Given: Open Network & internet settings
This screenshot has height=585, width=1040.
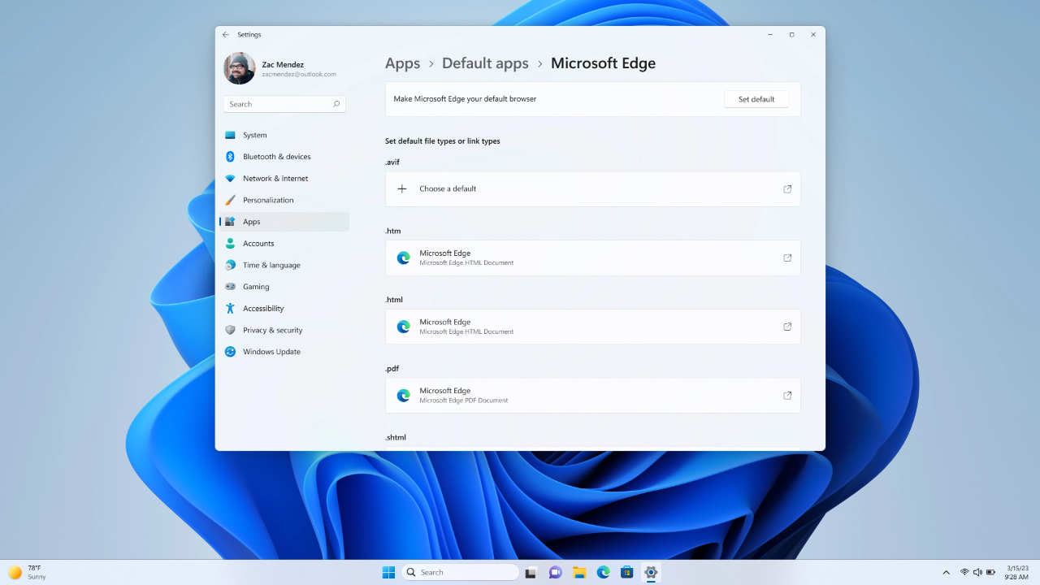Looking at the screenshot, I should pyautogui.click(x=284, y=179).
